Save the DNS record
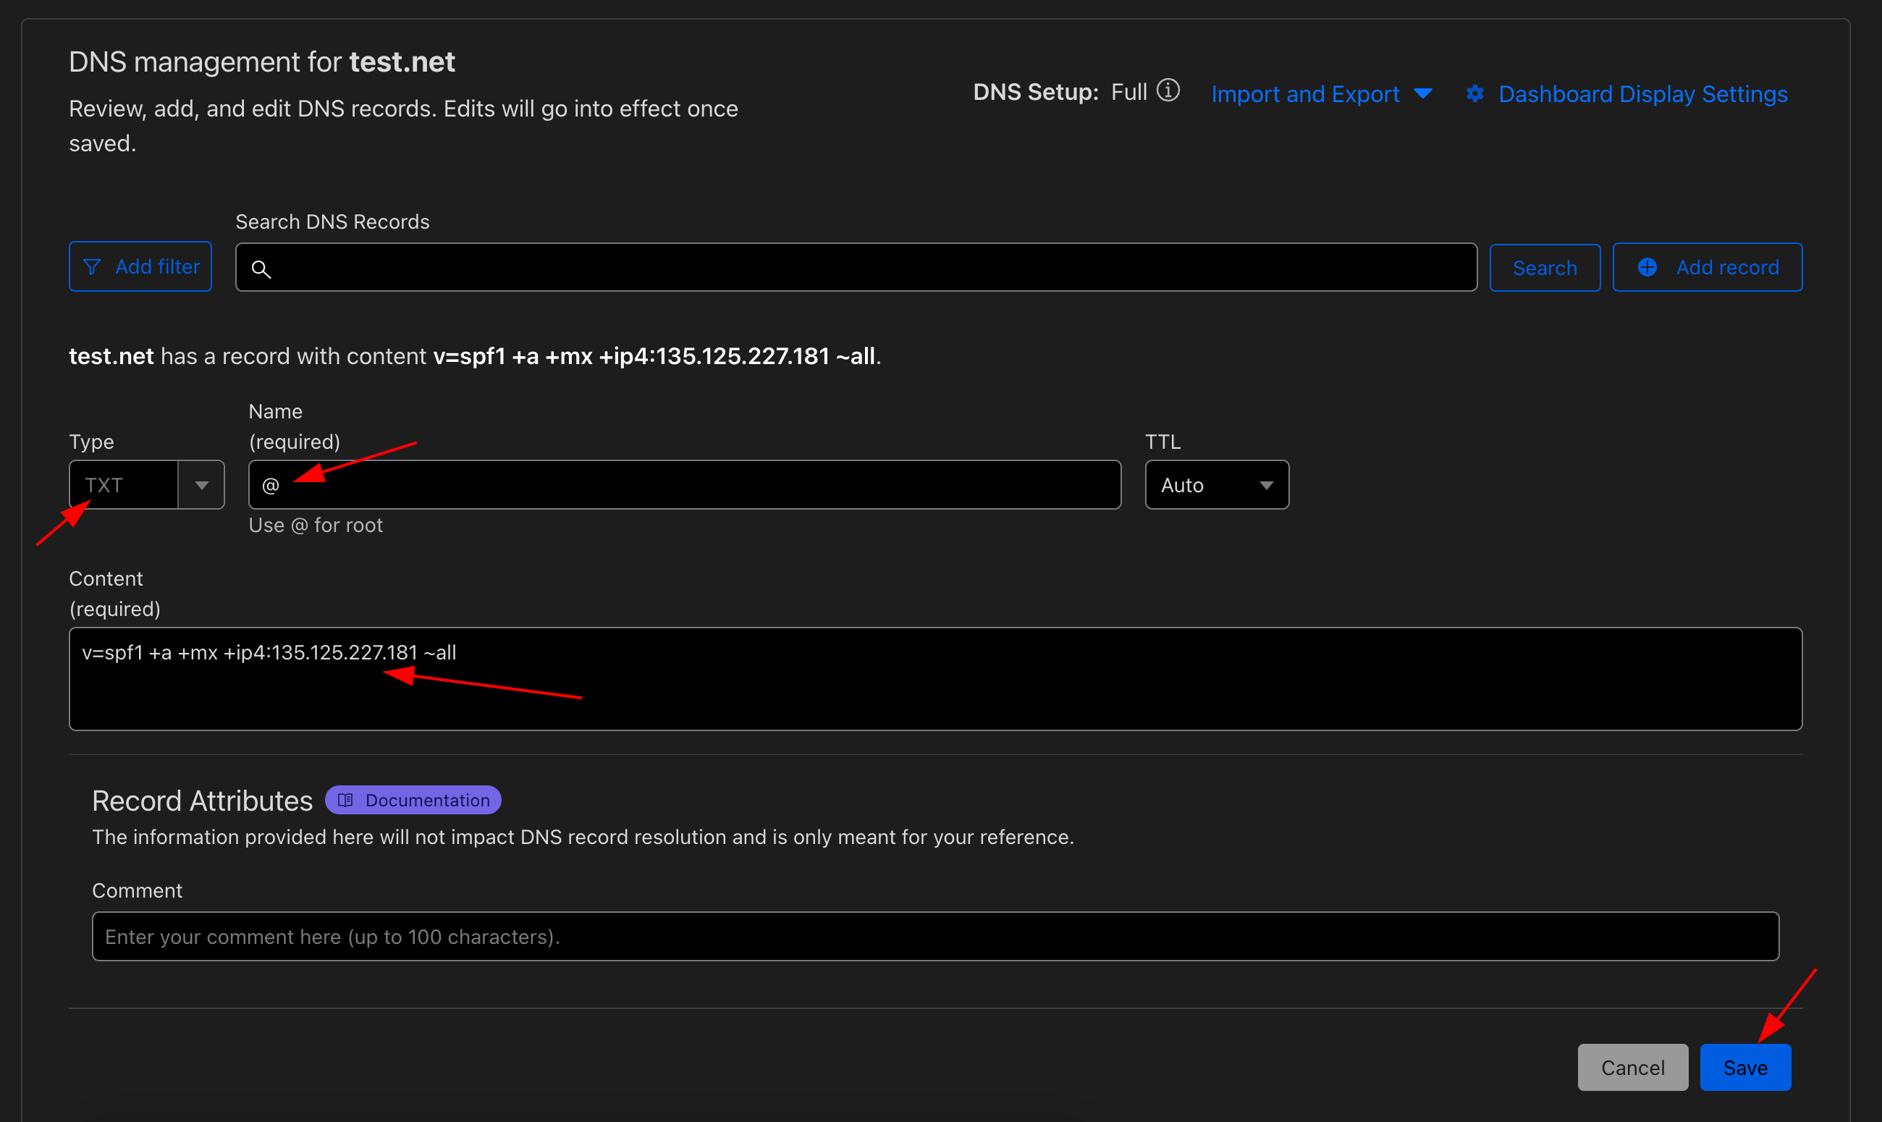1882x1122 pixels. tap(1744, 1067)
